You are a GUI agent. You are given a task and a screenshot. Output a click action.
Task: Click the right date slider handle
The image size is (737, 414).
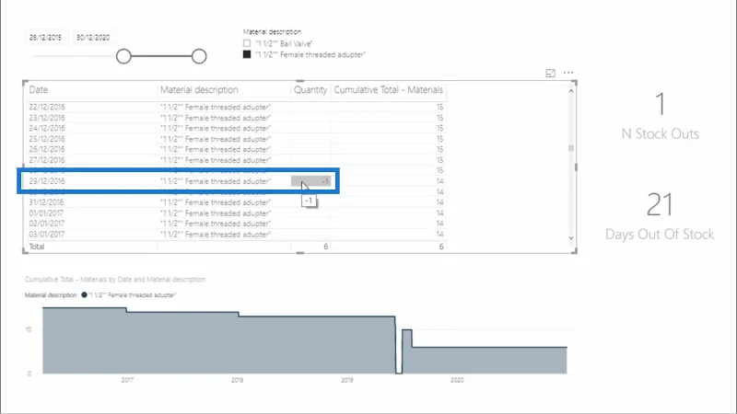click(x=199, y=56)
